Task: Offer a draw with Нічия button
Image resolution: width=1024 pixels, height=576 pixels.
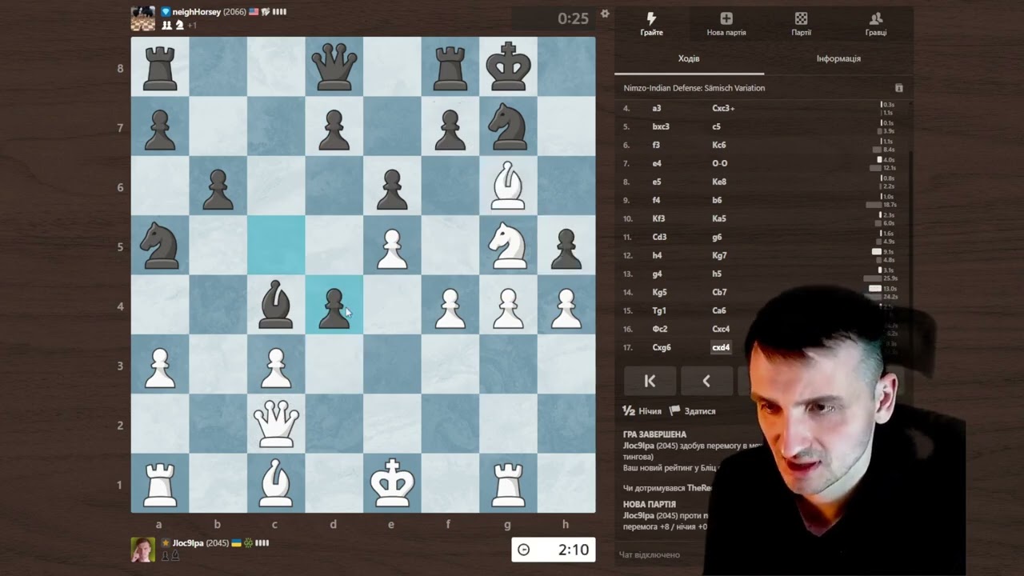Action: tap(642, 411)
